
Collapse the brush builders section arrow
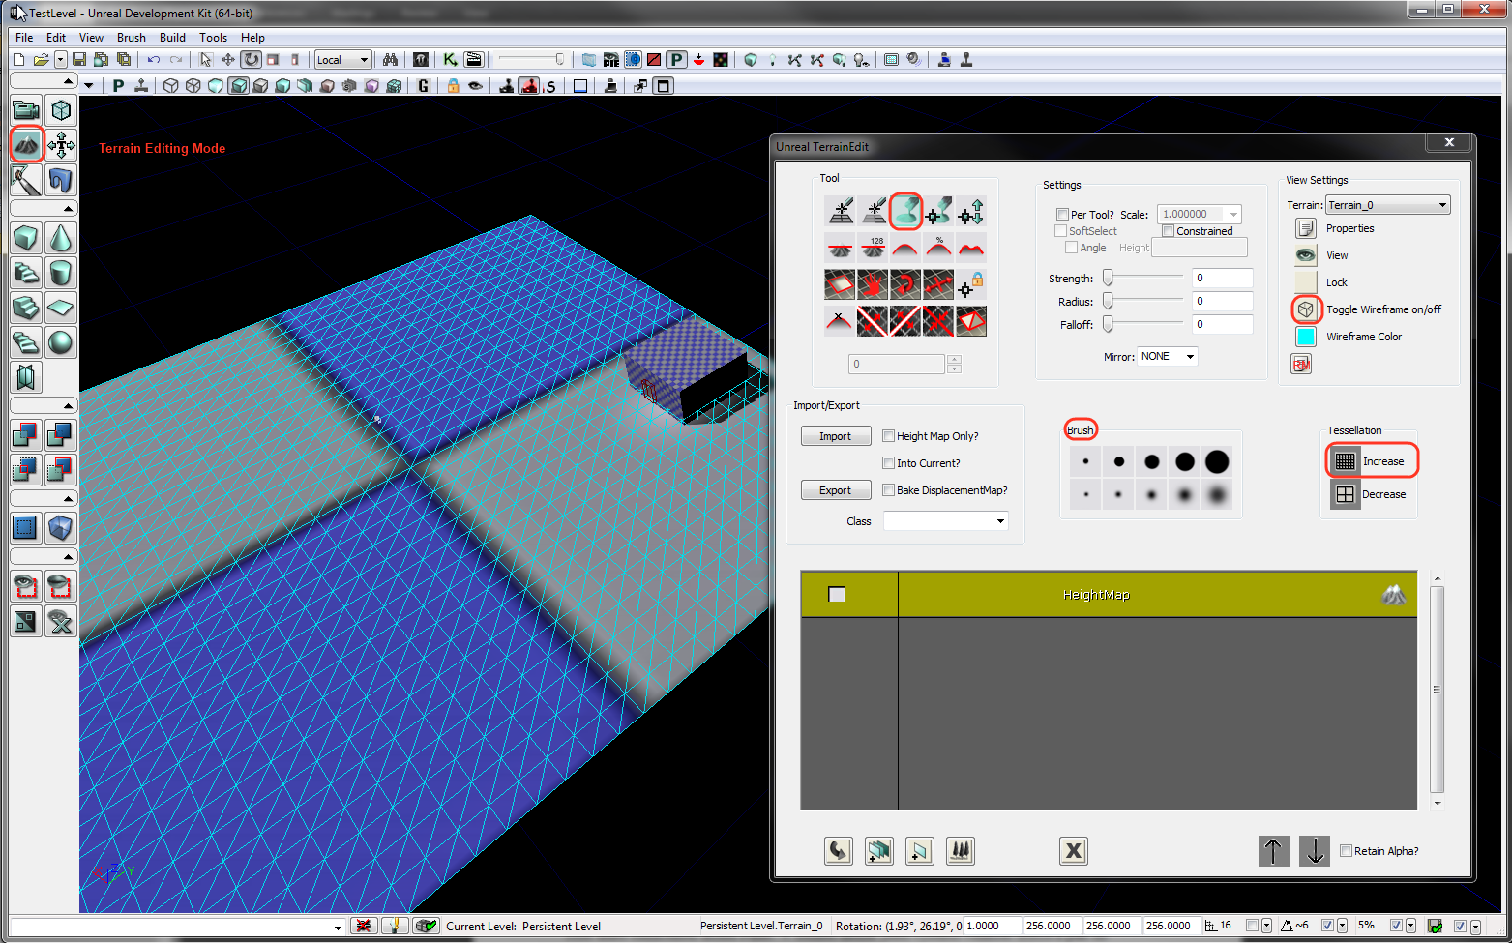(x=68, y=209)
